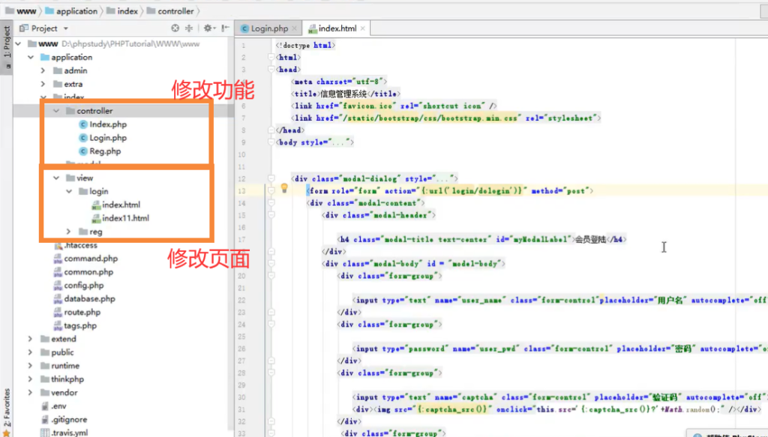Open the Project panel gear settings
Image resolution: width=768 pixels, height=437 pixels.
pyautogui.click(x=208, y=28)
